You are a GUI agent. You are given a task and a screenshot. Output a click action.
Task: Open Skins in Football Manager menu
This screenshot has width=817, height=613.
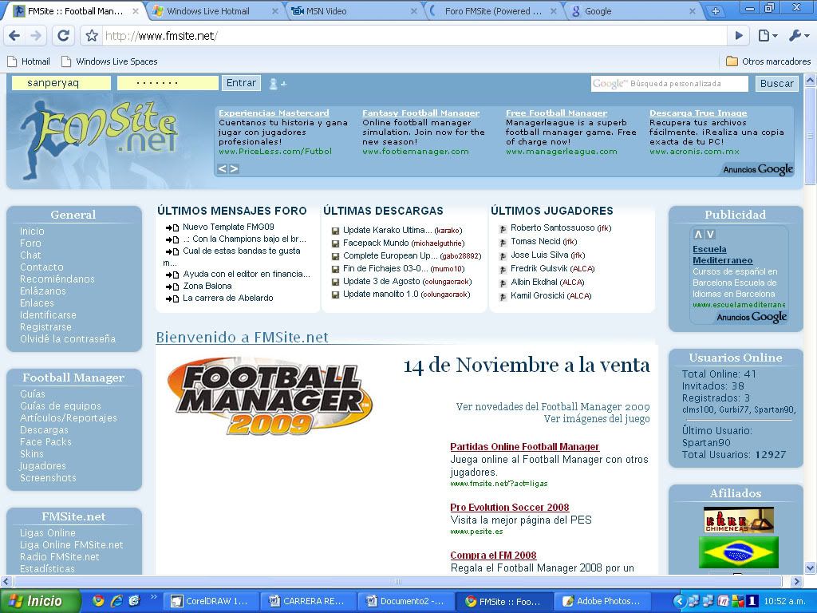(32, 453)
